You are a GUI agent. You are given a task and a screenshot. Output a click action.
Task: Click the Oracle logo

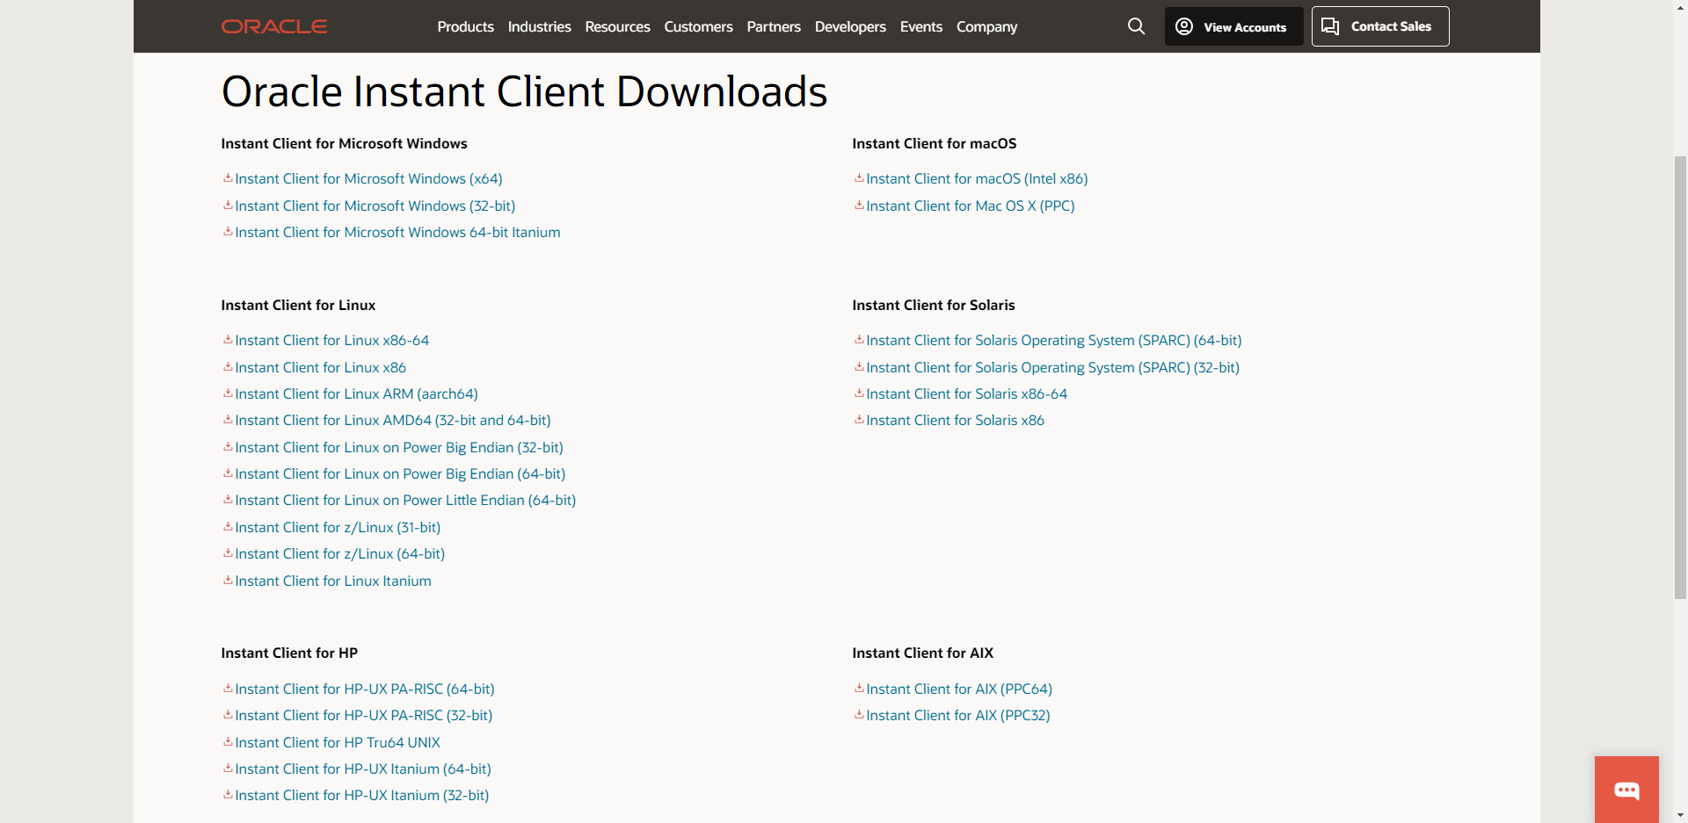pos(274,26)
